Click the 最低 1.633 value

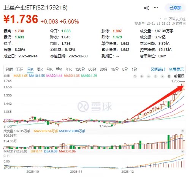(x=19, y=37)
